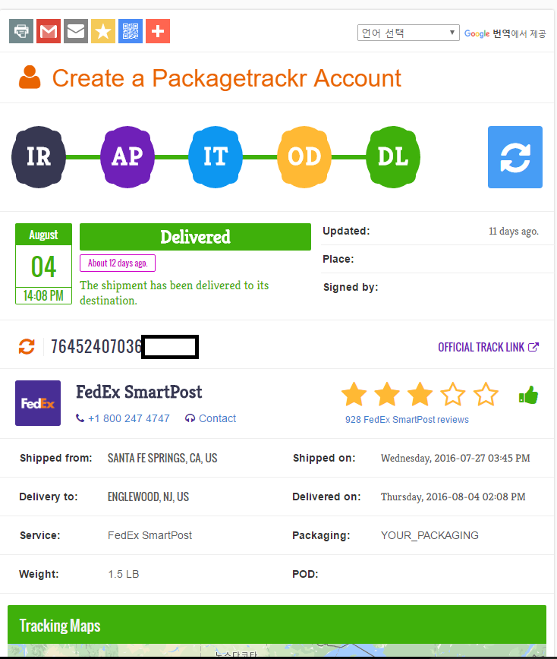Click the orange refresh icon beside tracking number
This screenshot has width=557, height=659.
tap(27, 347)
